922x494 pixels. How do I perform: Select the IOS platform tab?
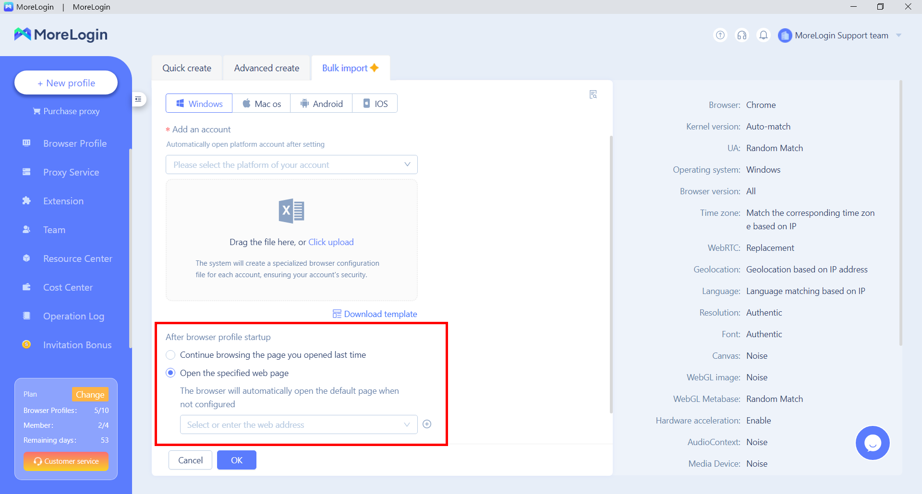(x=375, y=103)
